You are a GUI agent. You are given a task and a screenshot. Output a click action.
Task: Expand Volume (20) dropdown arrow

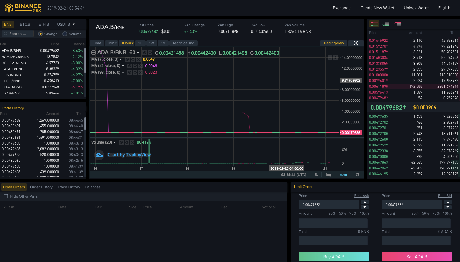point(115,142)
